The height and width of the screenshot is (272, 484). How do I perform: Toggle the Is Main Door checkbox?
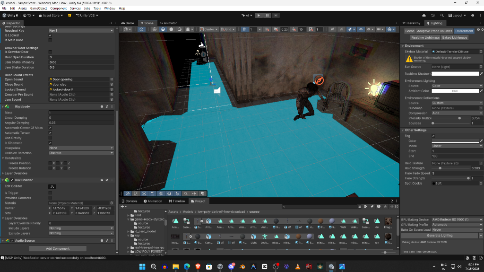(x=50, y=40)
